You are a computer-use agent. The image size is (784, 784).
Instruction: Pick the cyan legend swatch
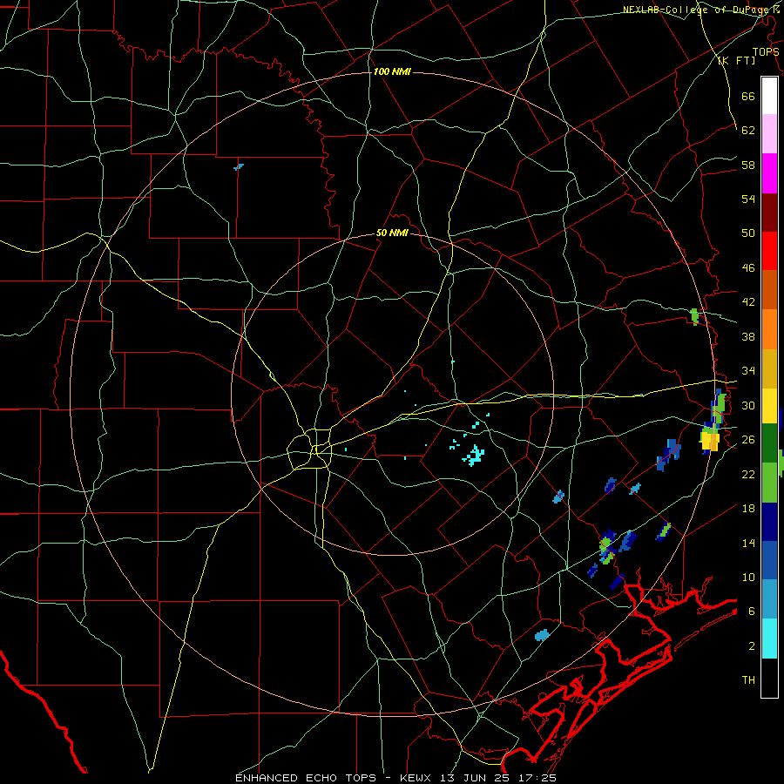point(769,639)
